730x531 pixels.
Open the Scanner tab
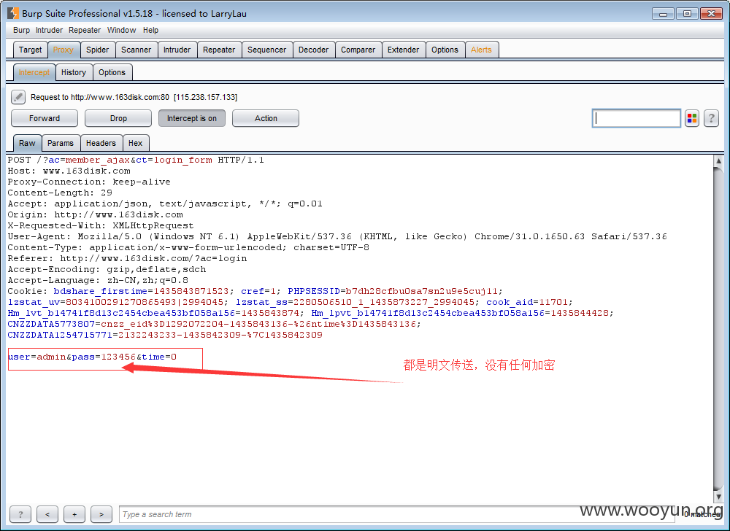pos(136,50)
